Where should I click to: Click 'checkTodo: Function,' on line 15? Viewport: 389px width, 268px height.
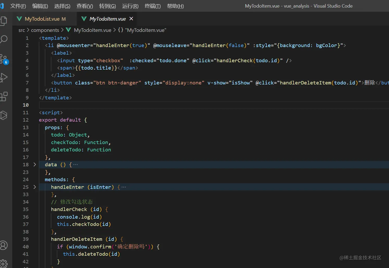tap(81, 142)
